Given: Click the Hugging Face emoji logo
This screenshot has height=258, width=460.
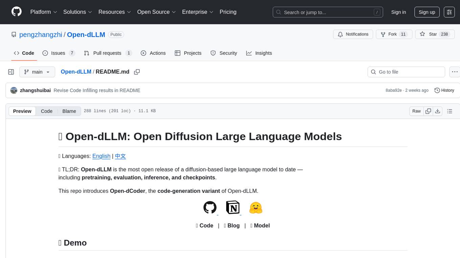Looking at the screenshot, I should (x=256, y=207).
